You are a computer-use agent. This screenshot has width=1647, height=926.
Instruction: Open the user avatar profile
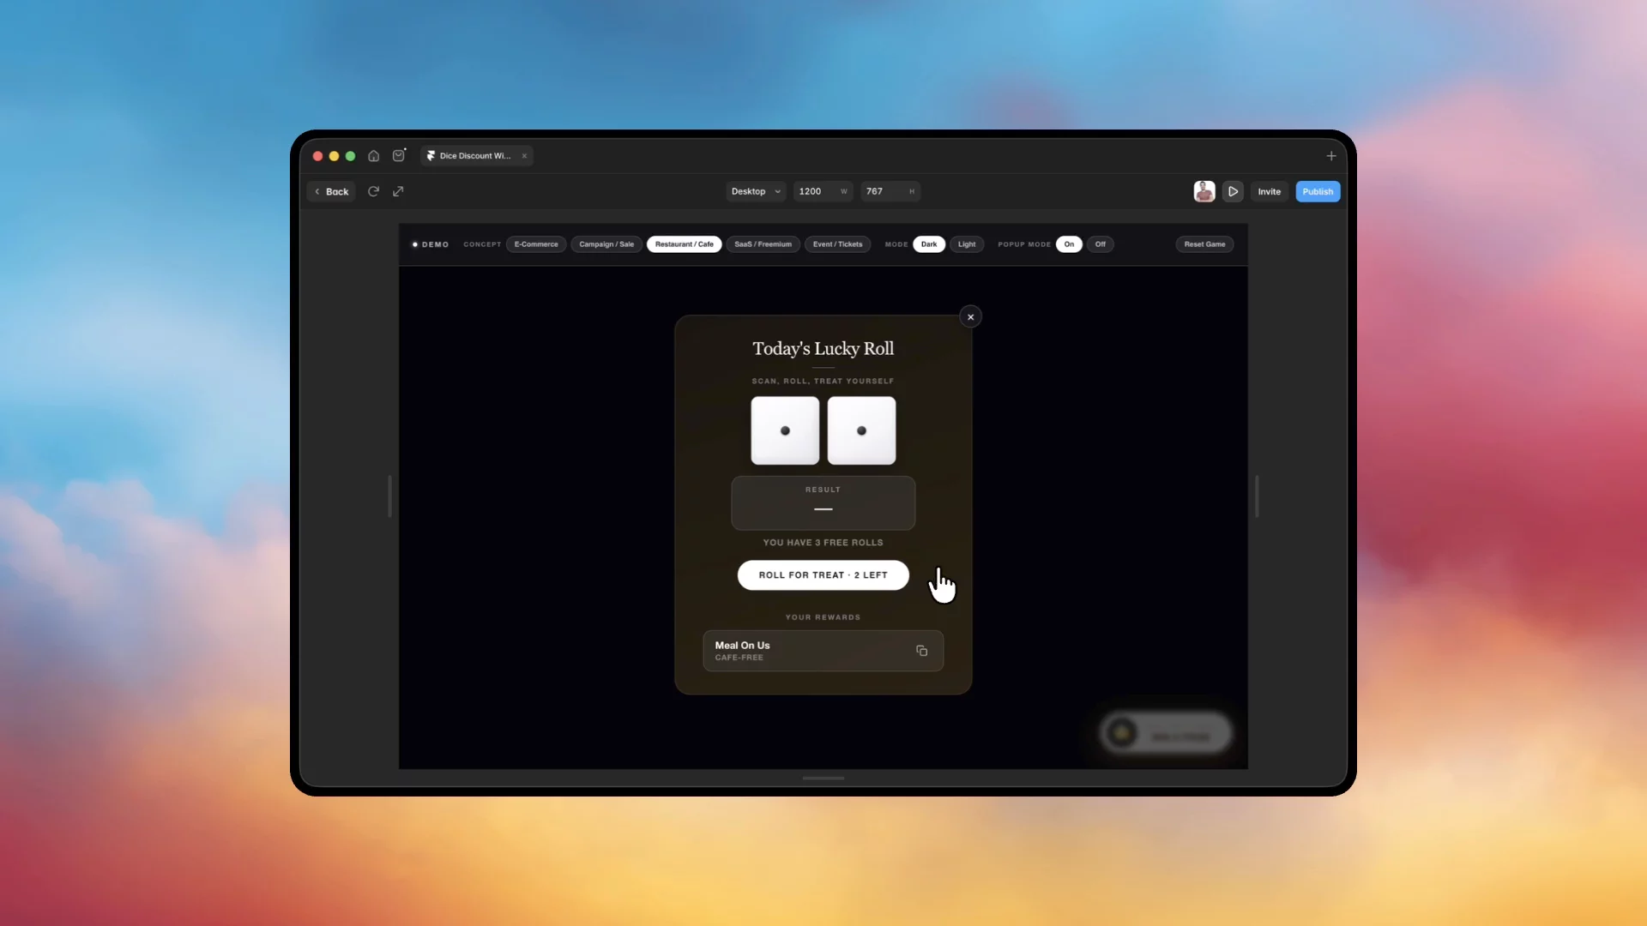(x=1204, y=191)
